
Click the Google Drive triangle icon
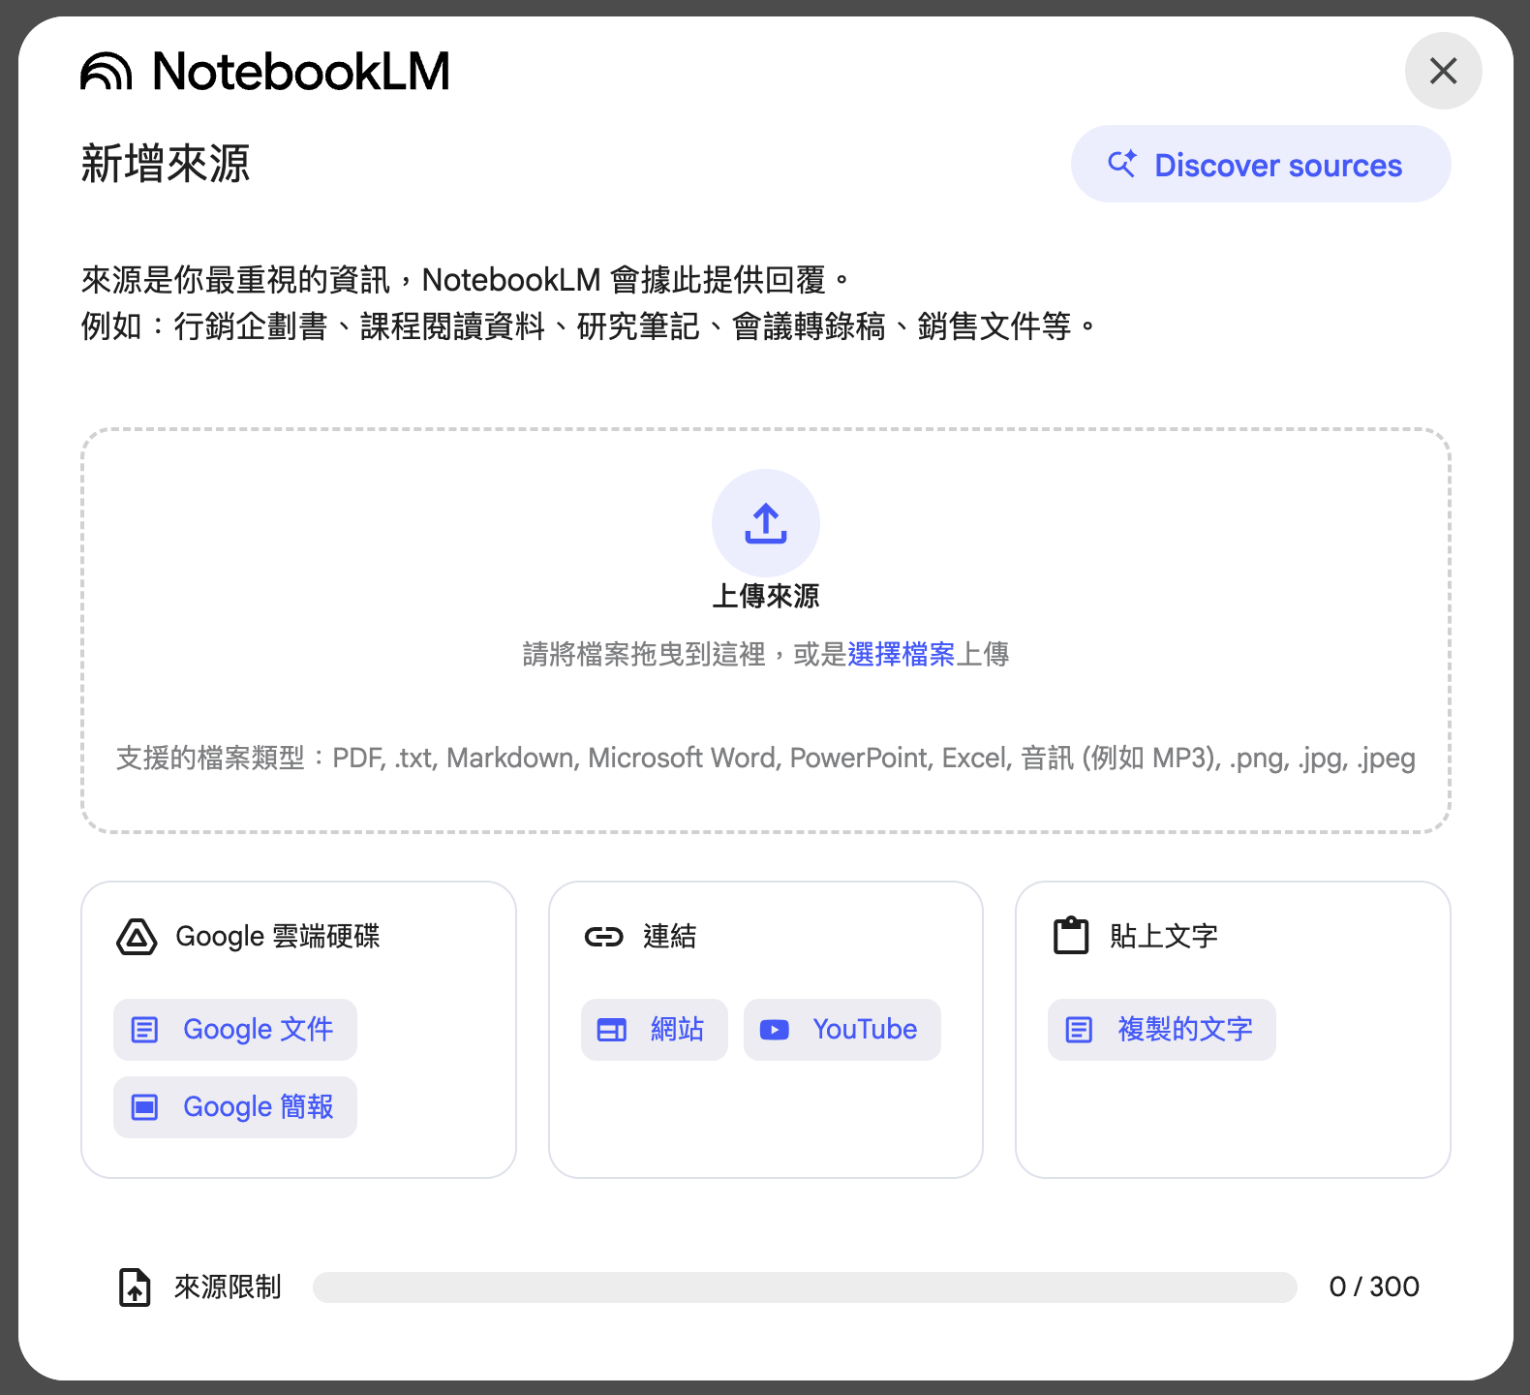(x=137, y=937)
